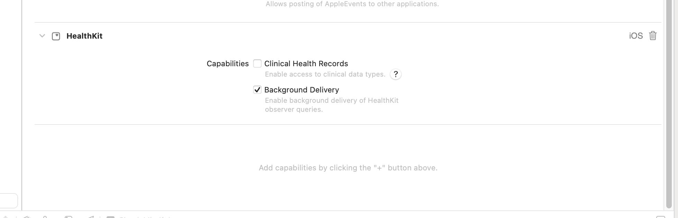The width and height of the screenshot is (678, 218).
Task: Click the simulate location arrow icon
Action: pos(91,217)
